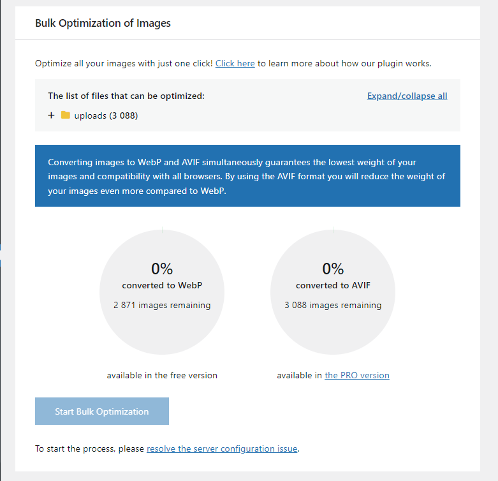The height and width of the screenshot is (481, 498).
Task: Click the Start Bulk Optimization button
Action: (102, 411)
